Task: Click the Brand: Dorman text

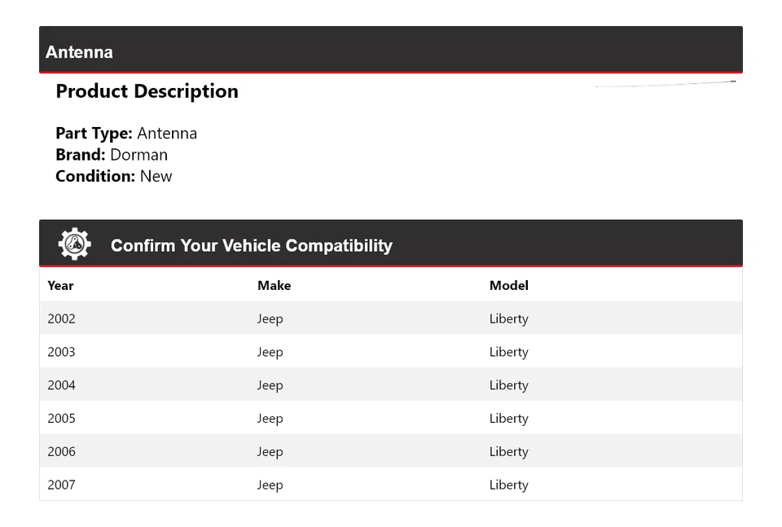Action: coord(112,155)
